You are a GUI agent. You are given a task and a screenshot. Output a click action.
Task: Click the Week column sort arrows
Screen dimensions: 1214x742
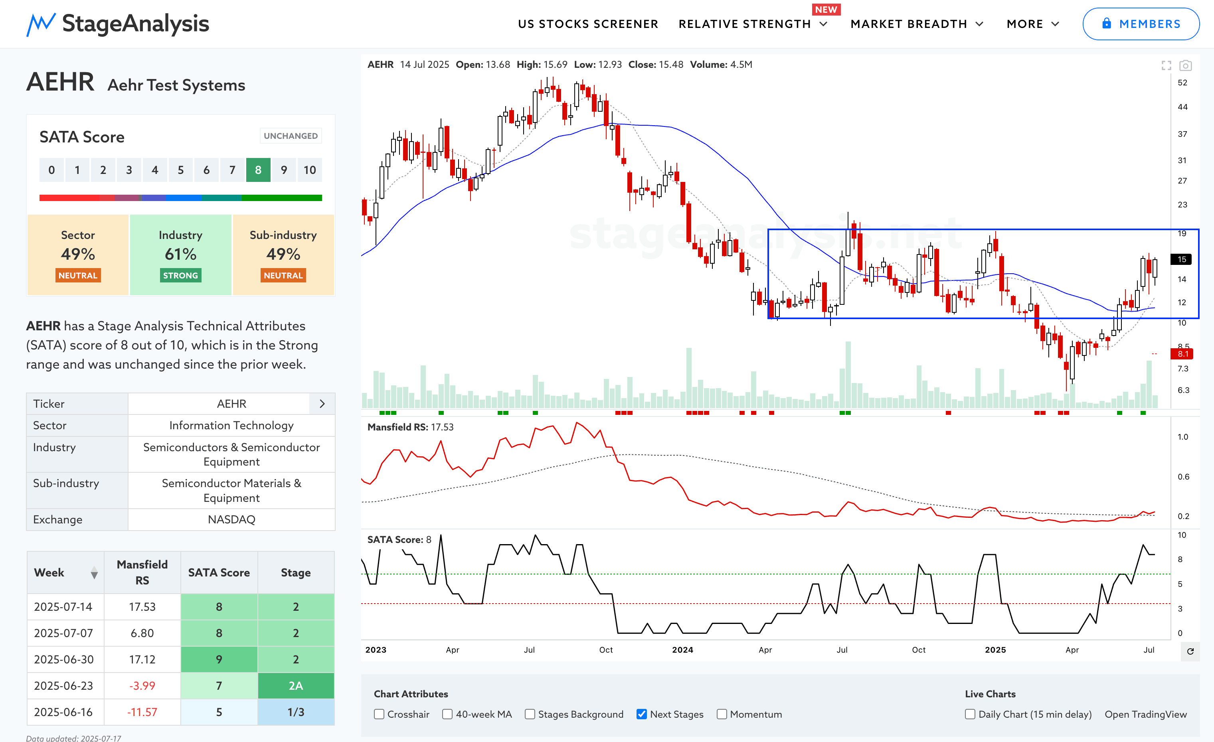pyautogui.click(x=94, y=572)
